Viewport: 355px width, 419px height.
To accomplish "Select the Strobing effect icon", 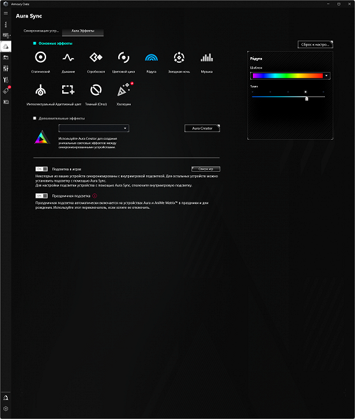I will [96, 57].
